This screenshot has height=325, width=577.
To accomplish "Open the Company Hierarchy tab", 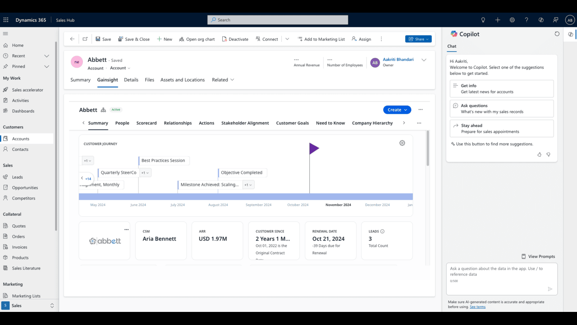I will [372, 123].
